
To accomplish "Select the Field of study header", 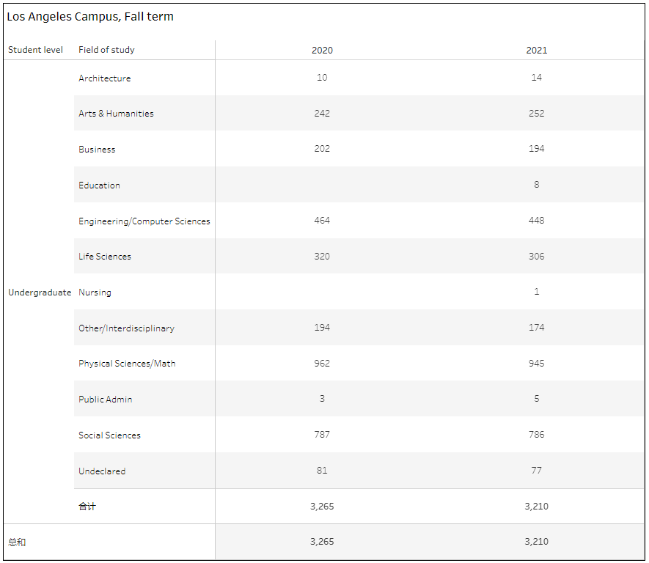I will [x=106, y=50].
